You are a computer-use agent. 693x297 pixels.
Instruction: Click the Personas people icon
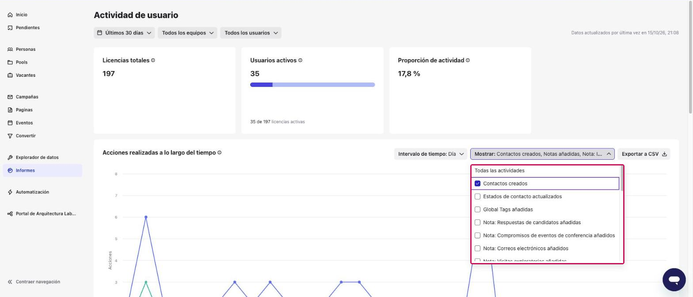pyautogui.click(x=10, y=49)
